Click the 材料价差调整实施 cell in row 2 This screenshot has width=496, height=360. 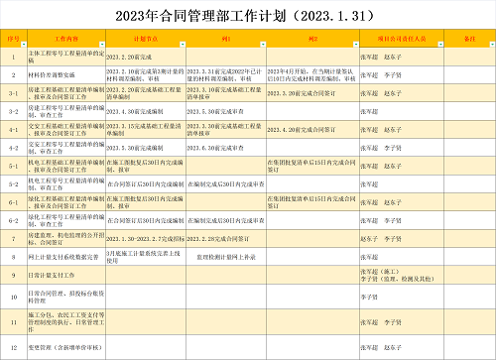click(66, 75)
